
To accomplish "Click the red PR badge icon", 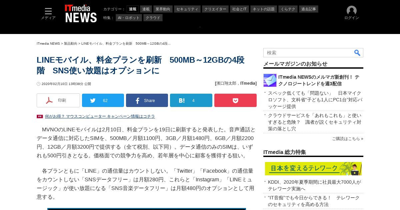I will click(x=40, y=116).
